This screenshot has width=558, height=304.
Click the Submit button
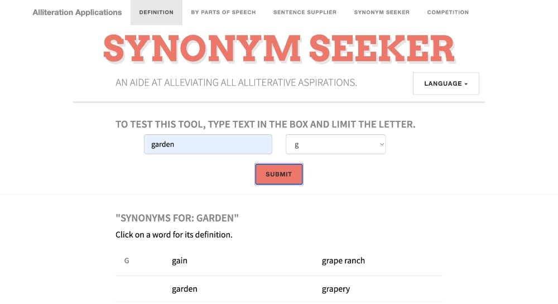[x=278, y=174]
